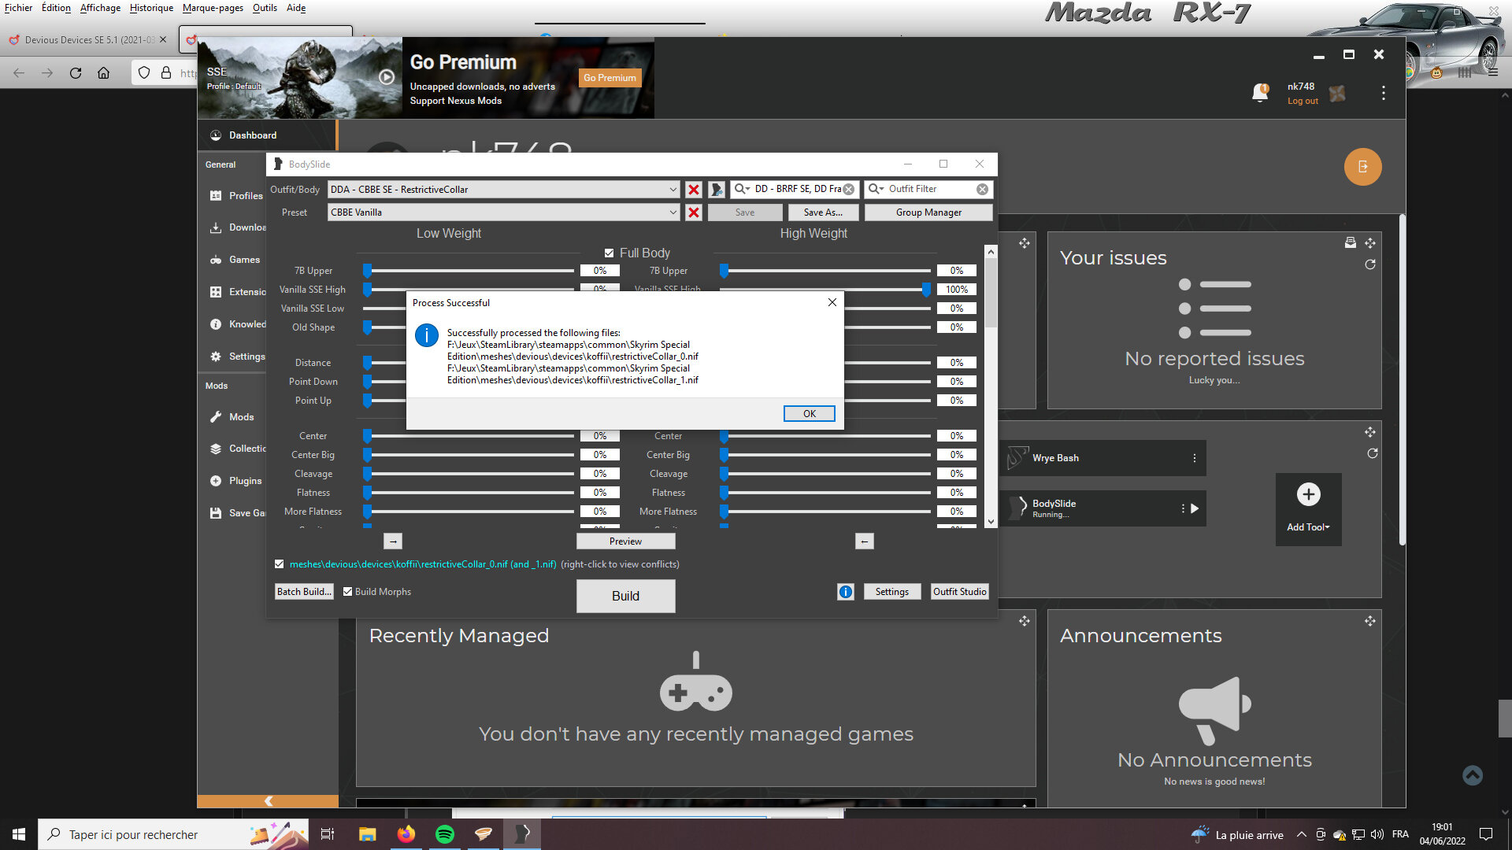Click the Preview button
This screenshot has height=850, width=1512.
(625, 541)
